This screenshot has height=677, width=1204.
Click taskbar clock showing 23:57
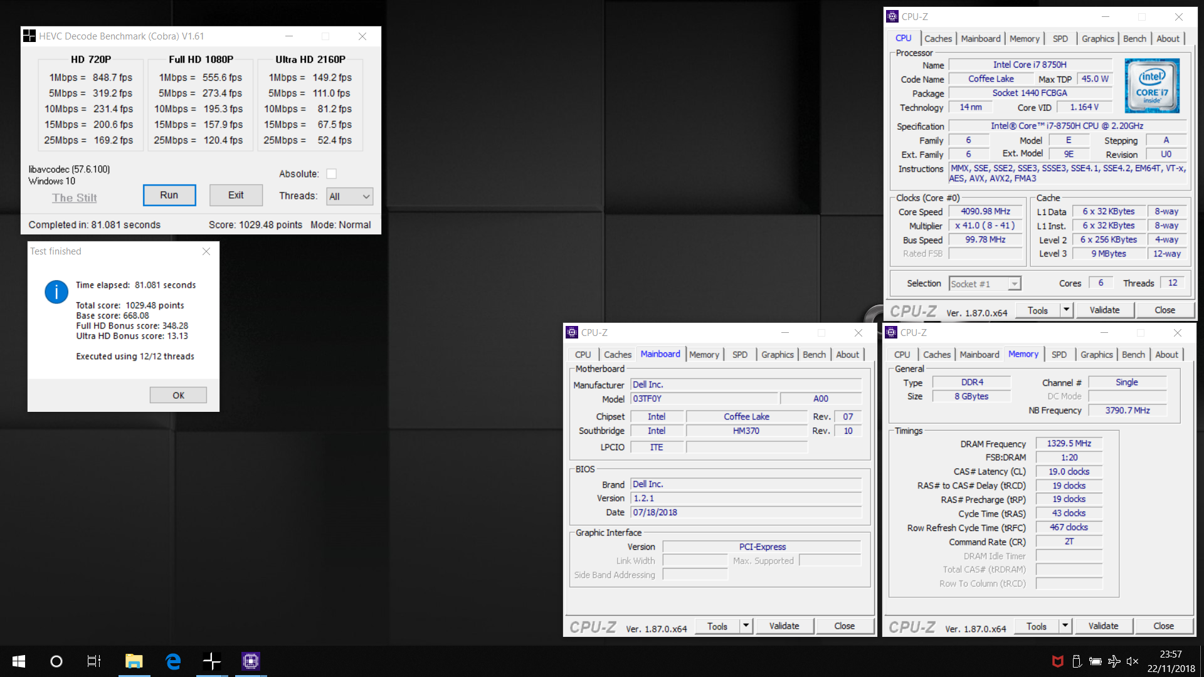pos(1170,654)
